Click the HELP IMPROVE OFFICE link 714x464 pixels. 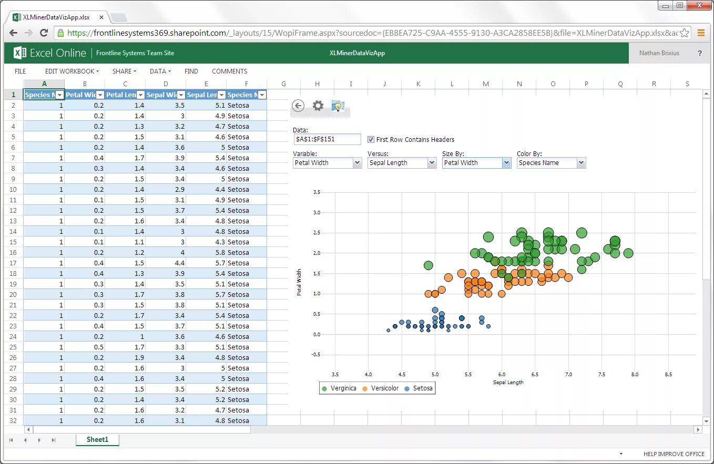click(674, 453)
